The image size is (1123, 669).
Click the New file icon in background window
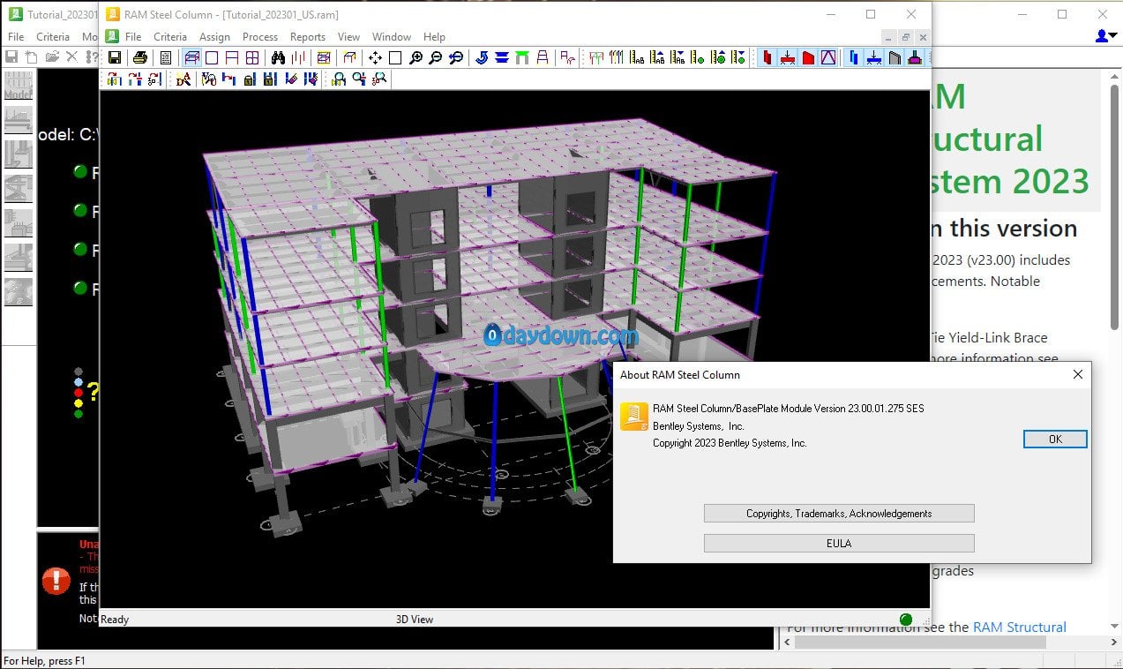tap(32, 56)
